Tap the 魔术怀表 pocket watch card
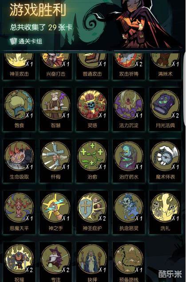This screenshot has width=186, height=282. tap(165, 161)
